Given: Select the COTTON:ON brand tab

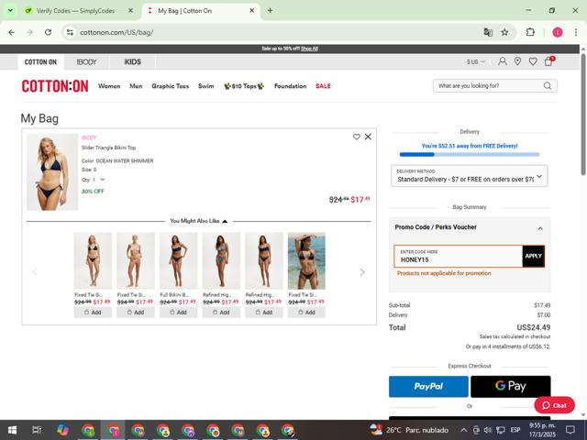Looking at the screenshot, I should (x=40, y=62).
